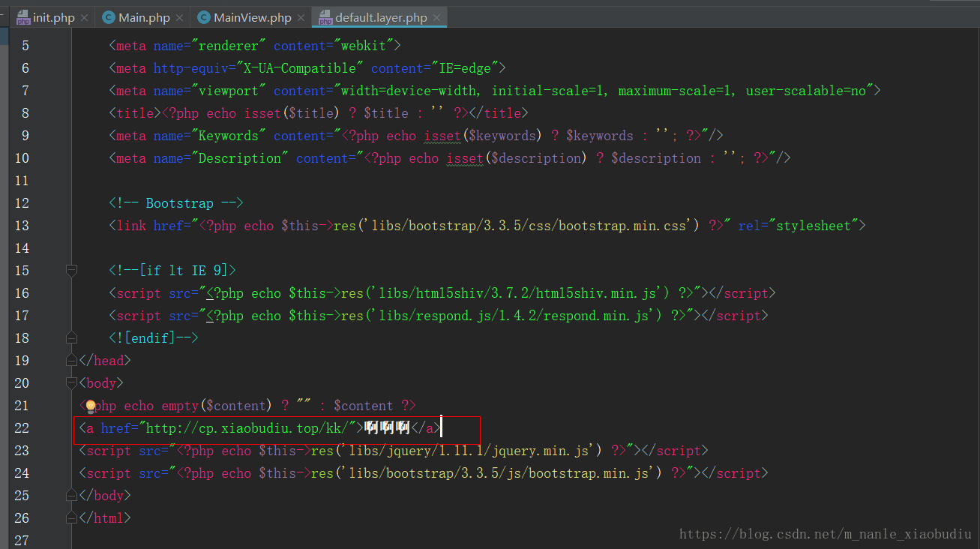
Task: Close the MainView.php tab
Action: tap(301, 17)
